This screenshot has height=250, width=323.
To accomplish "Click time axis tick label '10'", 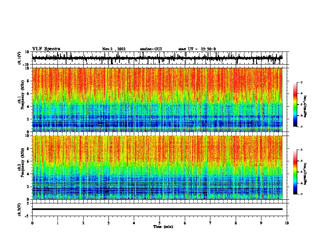I will click(287, 223).
